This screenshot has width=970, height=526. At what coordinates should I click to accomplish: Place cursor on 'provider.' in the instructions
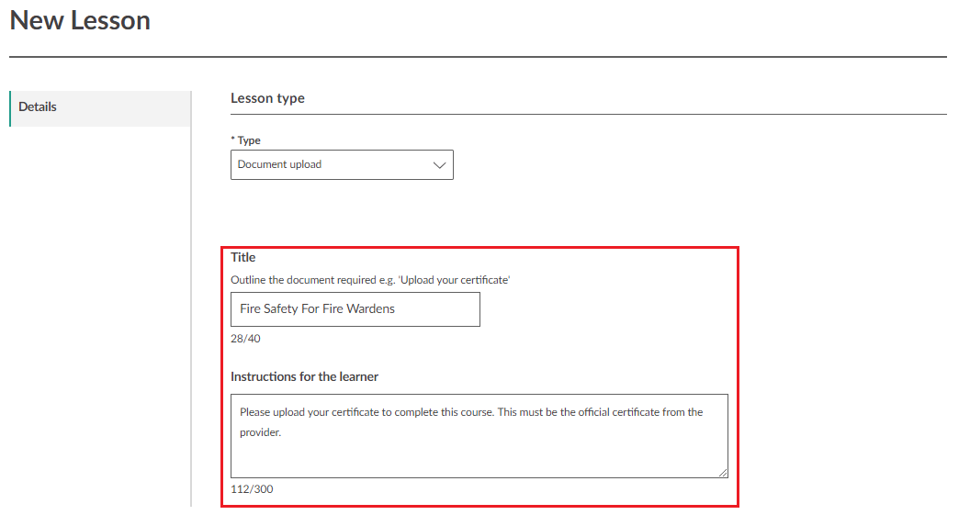(260, 432)
